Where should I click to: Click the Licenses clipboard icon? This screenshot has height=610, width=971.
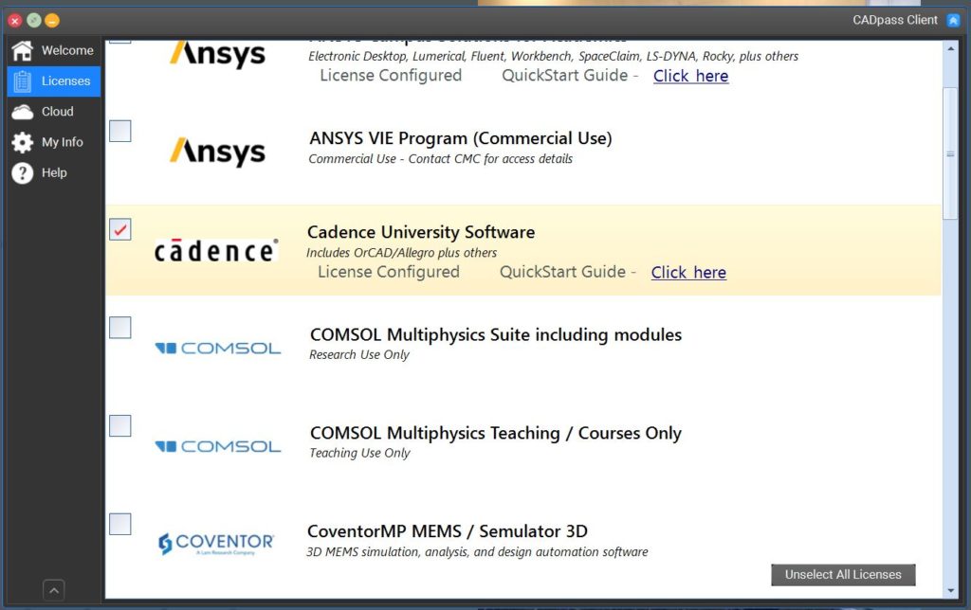[x=22, y=81]
